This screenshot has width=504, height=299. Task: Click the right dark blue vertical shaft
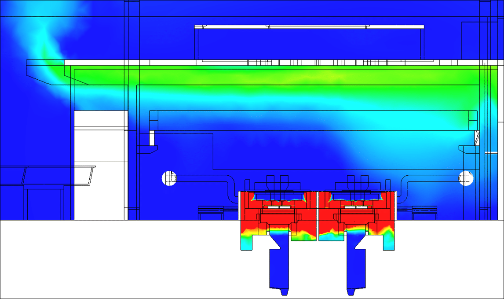click(x=356, y=269)
